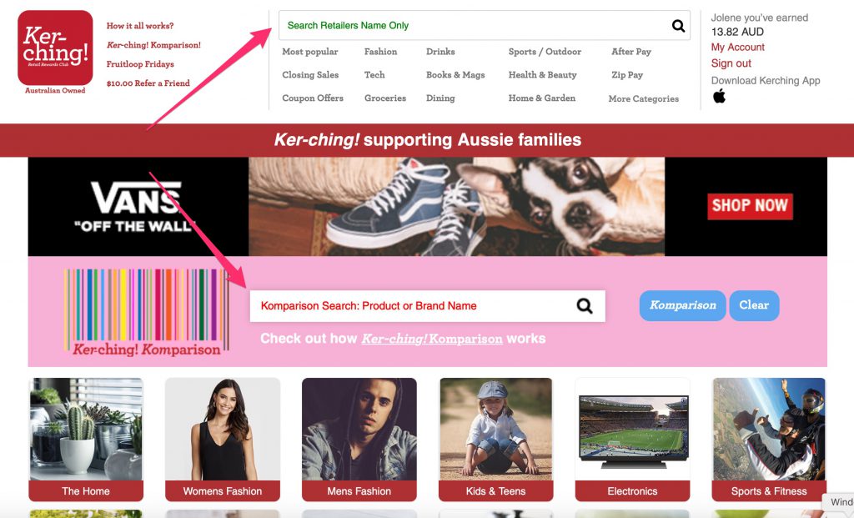The width and height of the screenshot is (854, 518).
Task: Select the Sports / Outdoor category
Action: [x=545, y=52]
